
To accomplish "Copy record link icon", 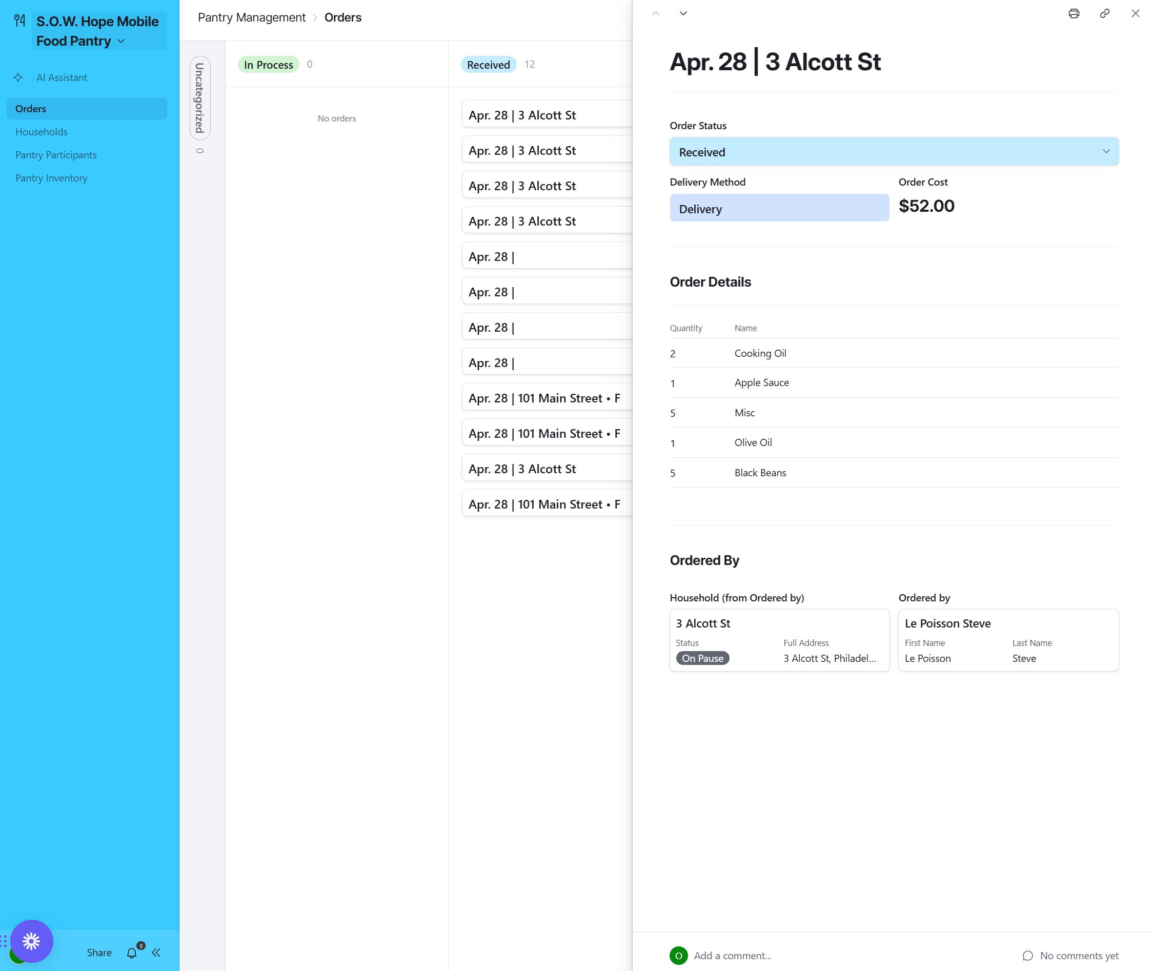I will [1104, 14].
